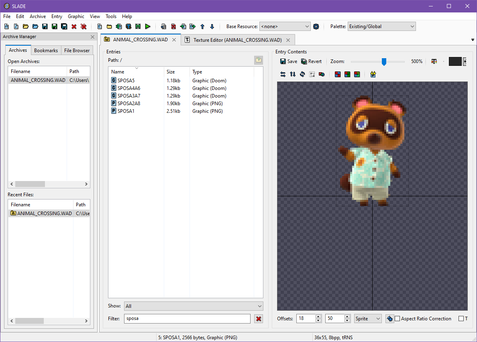
Task: Open Base Resource settings gear
Action: 316,26
